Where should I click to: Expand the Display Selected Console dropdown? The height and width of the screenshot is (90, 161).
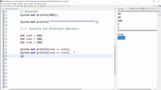coord(150,9)
